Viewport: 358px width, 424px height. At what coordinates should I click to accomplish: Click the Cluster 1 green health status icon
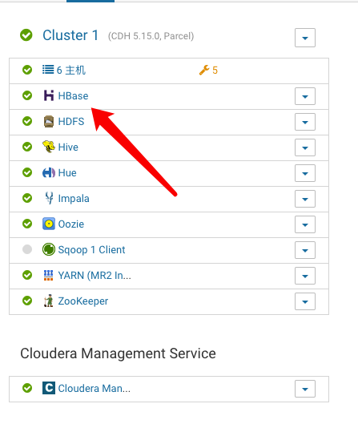pyautogui.click(x=26, y=35)
